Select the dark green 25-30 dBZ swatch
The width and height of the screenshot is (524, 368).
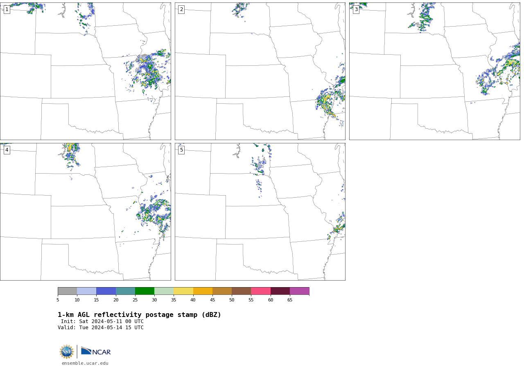(x=145, y=291)
